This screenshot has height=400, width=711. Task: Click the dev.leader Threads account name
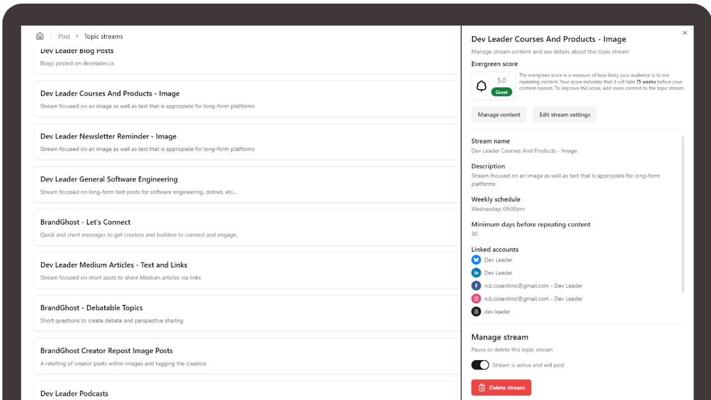(497, 311)
